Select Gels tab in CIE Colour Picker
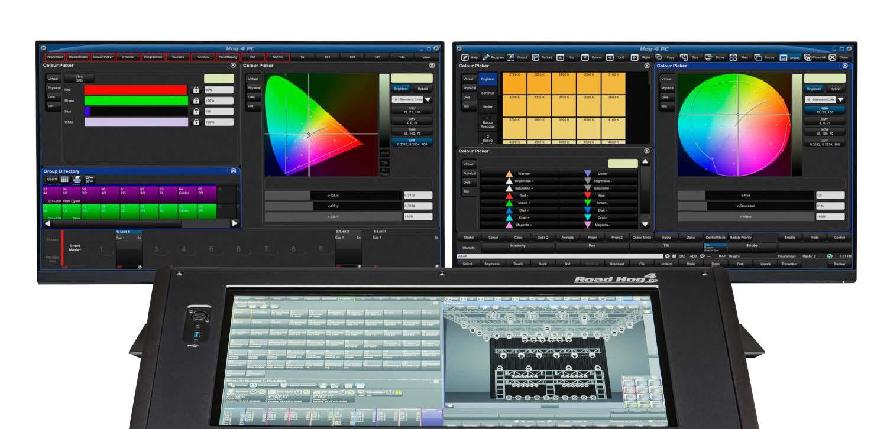The height and width of the screenshot is (429, 887). tap(252, 96)
